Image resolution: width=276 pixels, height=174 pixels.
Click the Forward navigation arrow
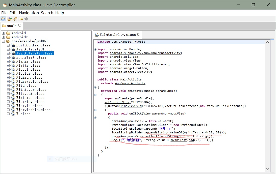tap(26, 19)
